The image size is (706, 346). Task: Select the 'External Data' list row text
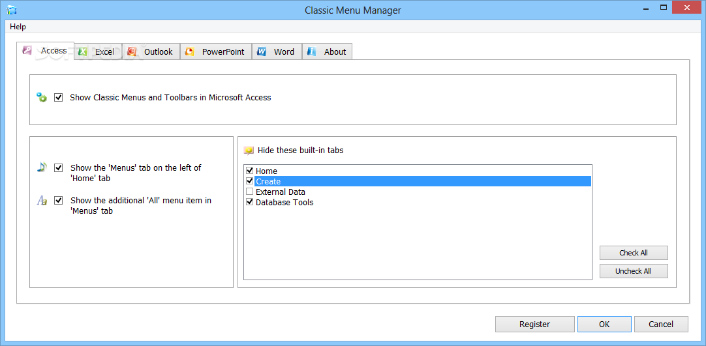[x=281, y=192]
